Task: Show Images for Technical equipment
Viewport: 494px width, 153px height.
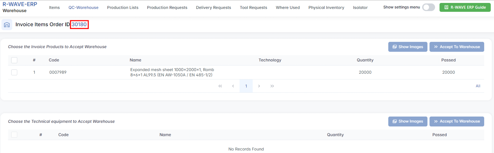Action: pos(408,122)
